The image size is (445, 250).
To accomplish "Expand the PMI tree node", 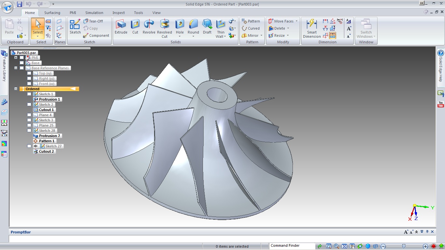I will point(16,58).
